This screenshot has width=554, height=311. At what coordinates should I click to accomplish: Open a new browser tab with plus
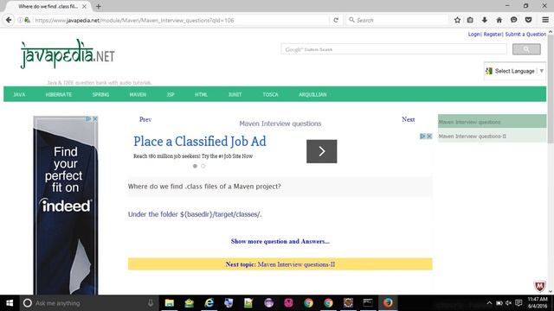point(99,6)
